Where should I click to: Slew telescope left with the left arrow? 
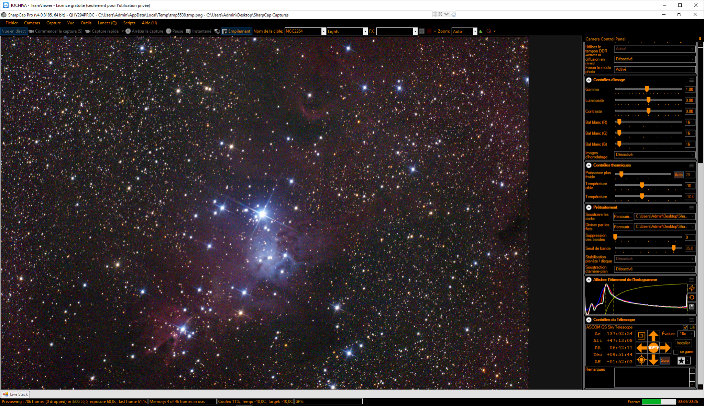pyautogui.click(x=641, y=348)
